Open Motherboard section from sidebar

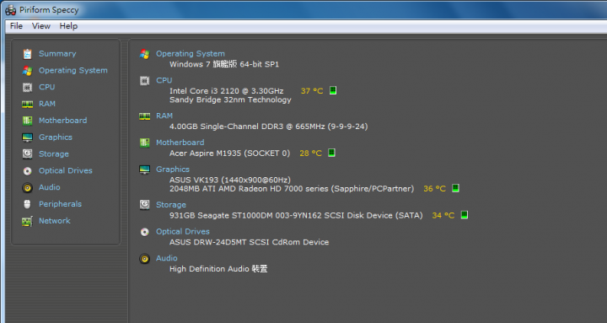[62, 121]
